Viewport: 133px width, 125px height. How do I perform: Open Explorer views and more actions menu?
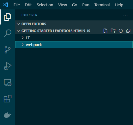pos(125,15)
